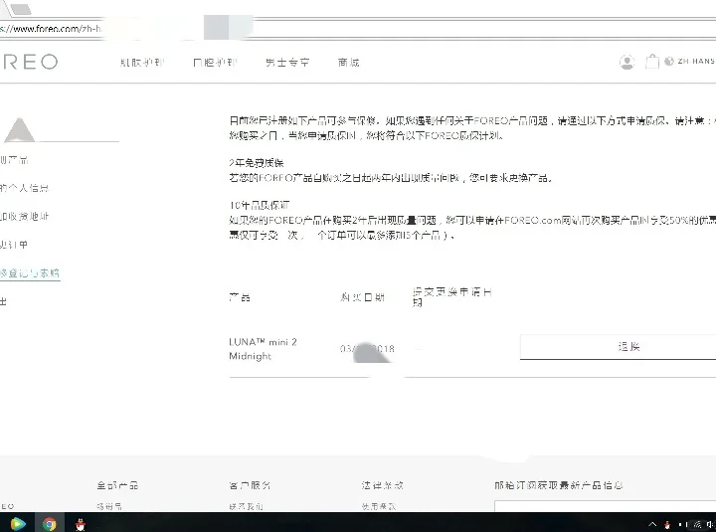Open Tencent Video from the taskbar
The image size is (716, 532).
tap(17, 524)
